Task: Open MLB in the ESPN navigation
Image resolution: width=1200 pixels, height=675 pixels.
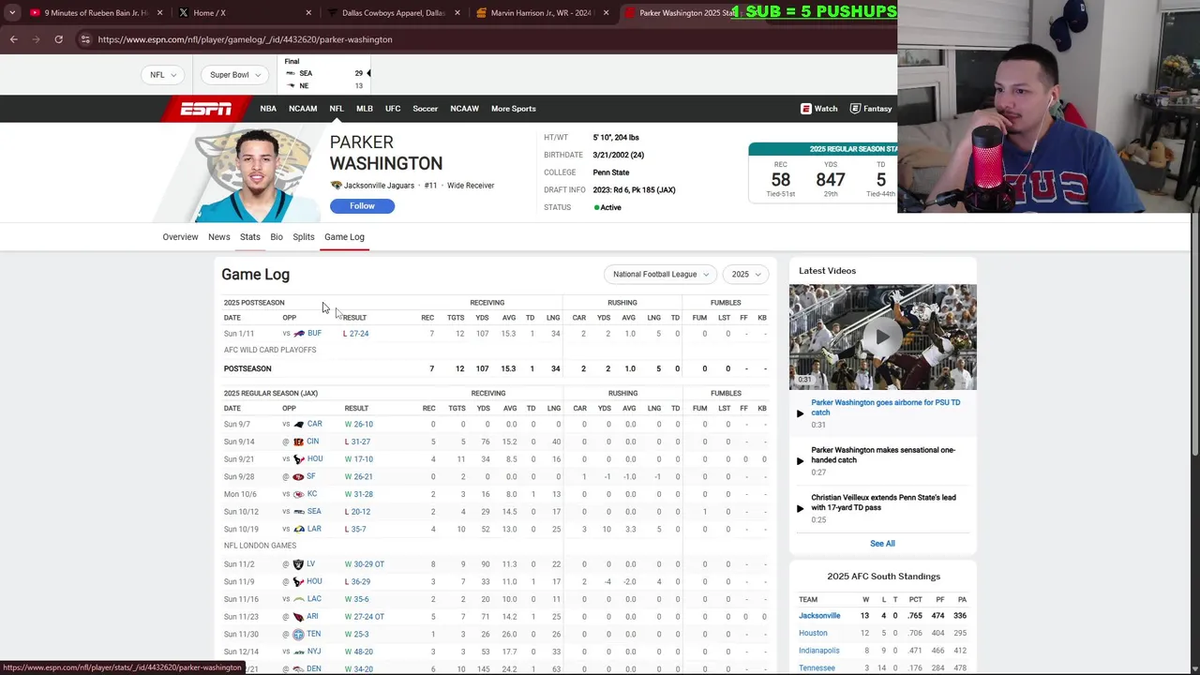Action: click(x=365, y=109)
